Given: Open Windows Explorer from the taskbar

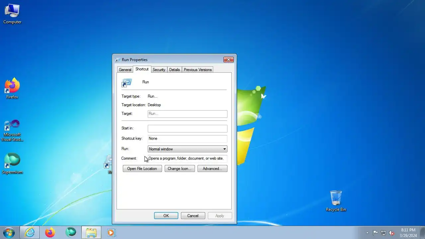Looking at the screenshot, I should pos(91,232).
